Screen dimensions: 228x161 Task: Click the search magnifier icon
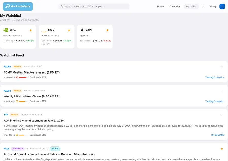pyautogui.click(x=62, y=6)
